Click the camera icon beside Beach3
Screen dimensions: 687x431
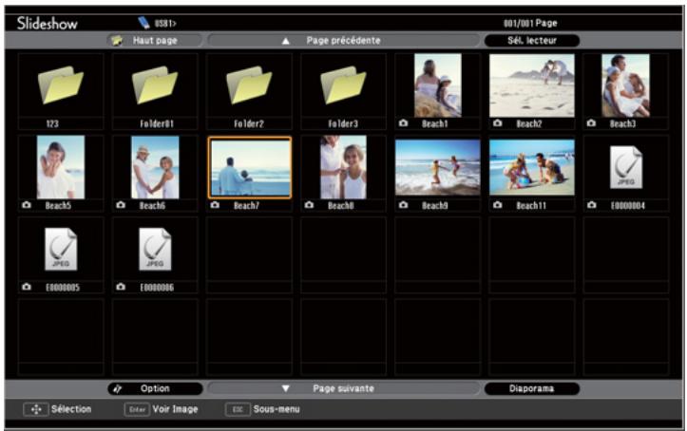(x=591, y=123)
